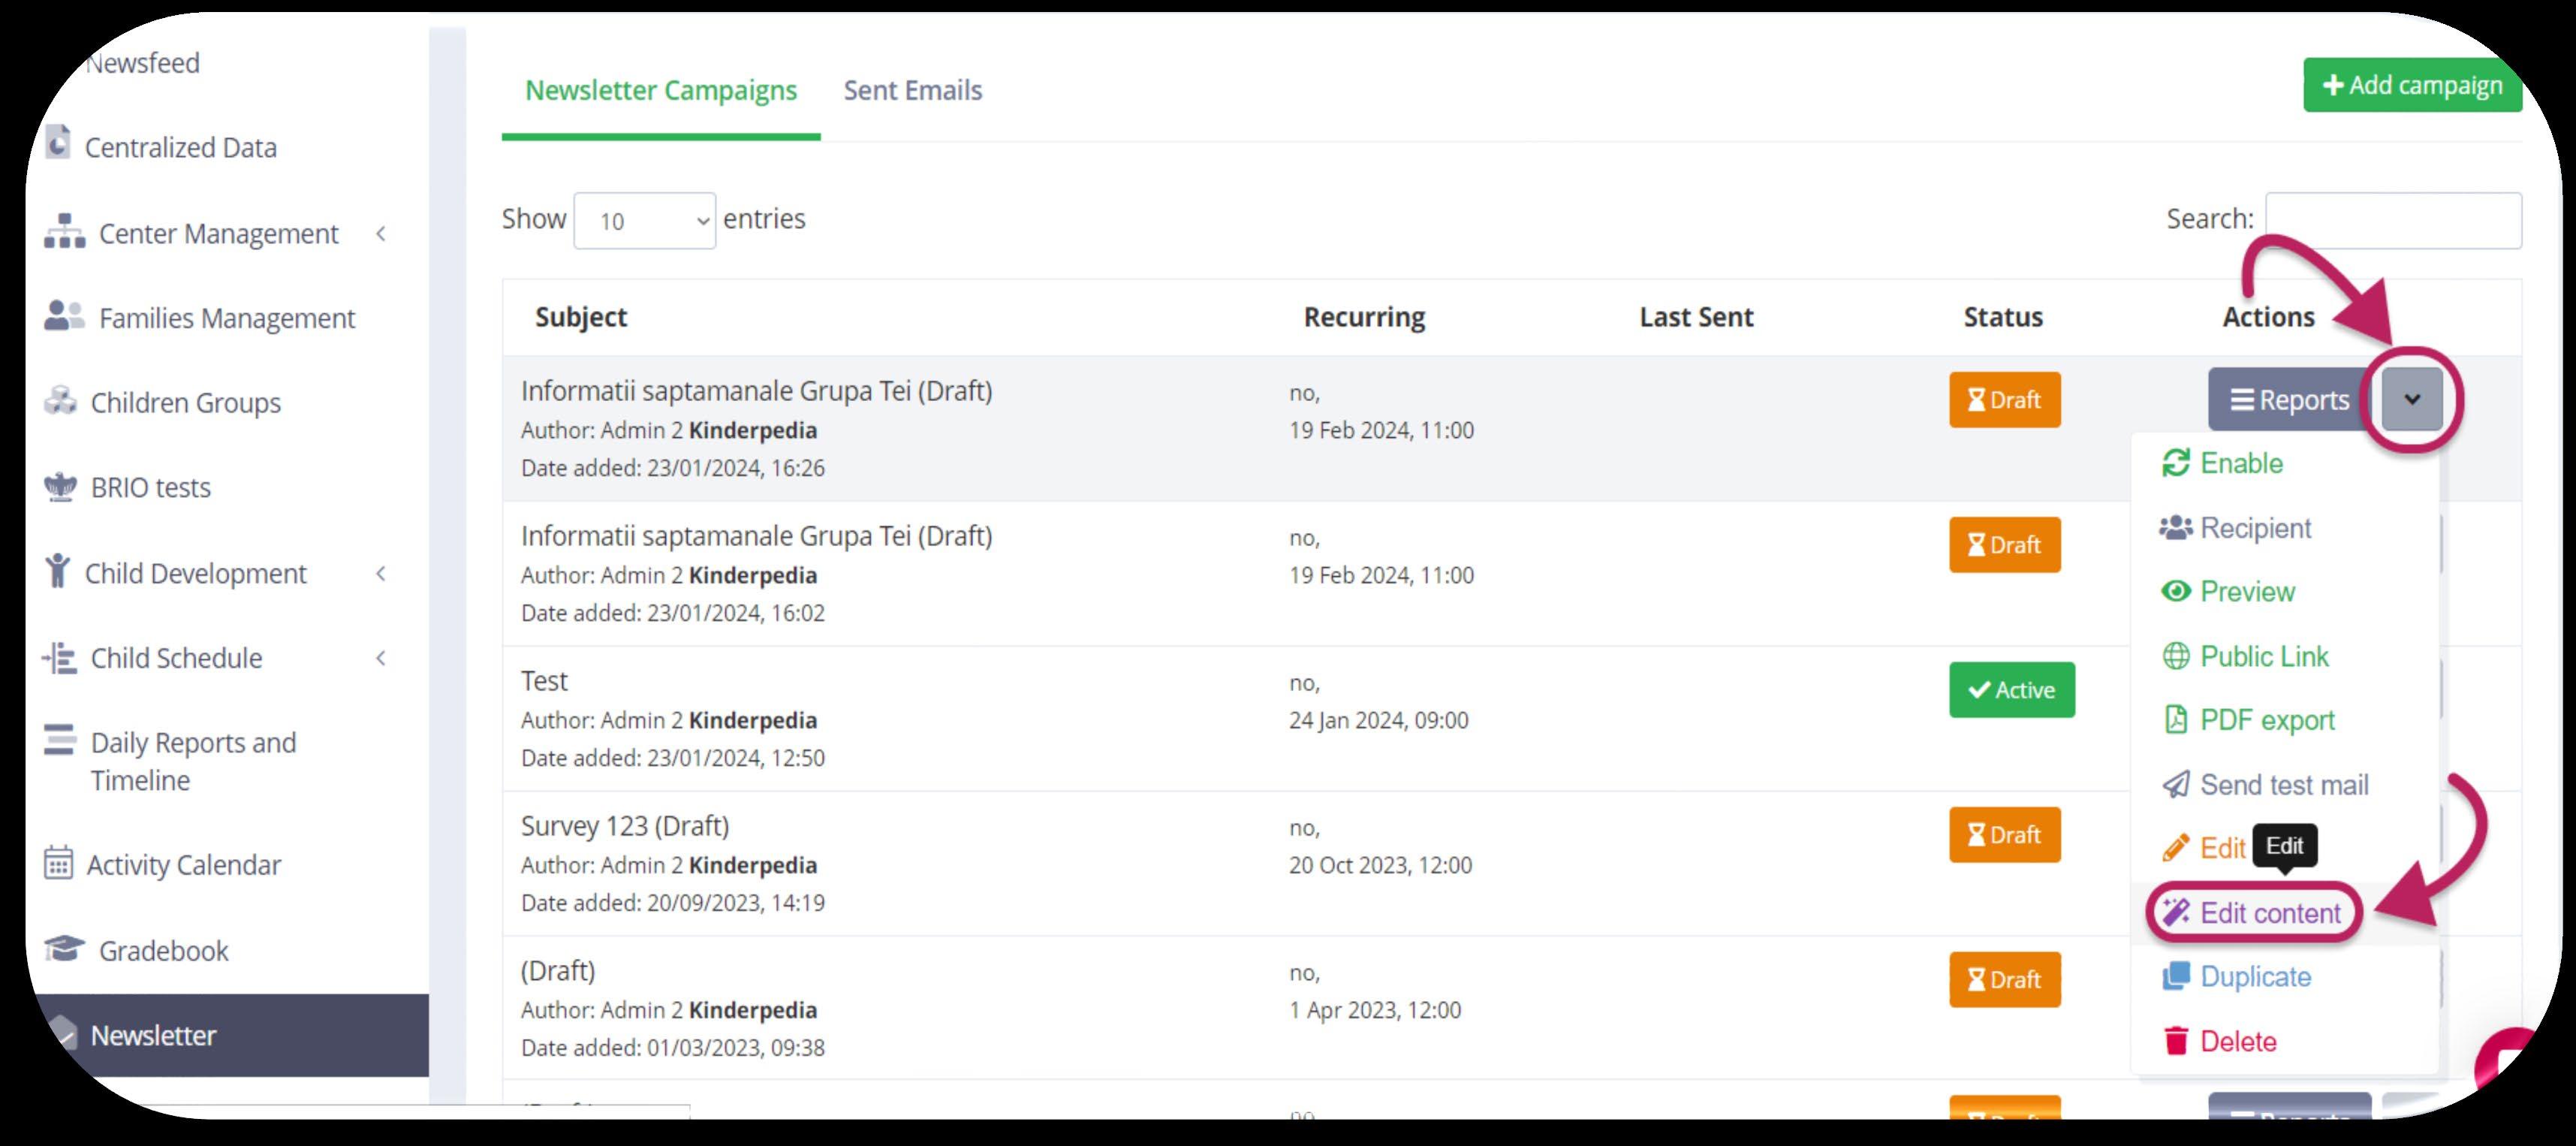Switch to the Sent Emails tab
This screenshot has height=1146, width=2576.
pos(912,90)
